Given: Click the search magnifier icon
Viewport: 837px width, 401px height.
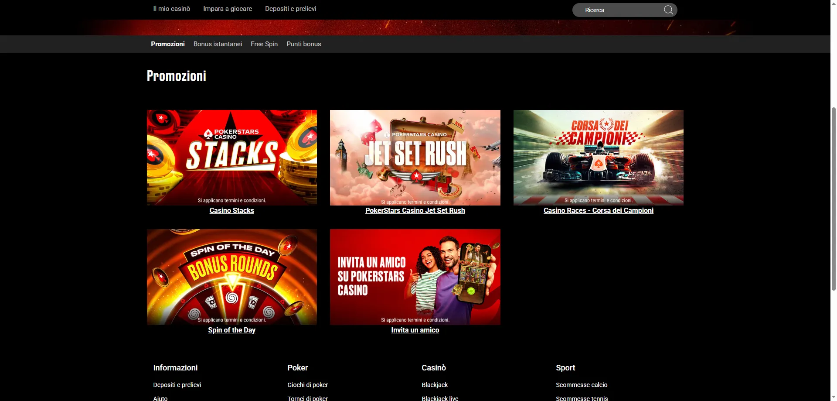Looking at the screenshot, I should click(668, 10).
